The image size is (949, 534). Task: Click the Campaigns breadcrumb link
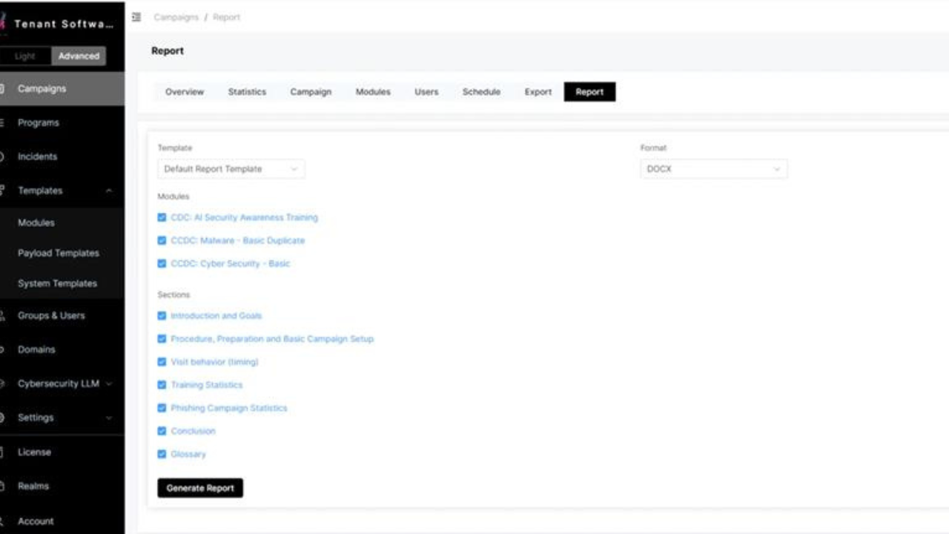tap(176, 16)
